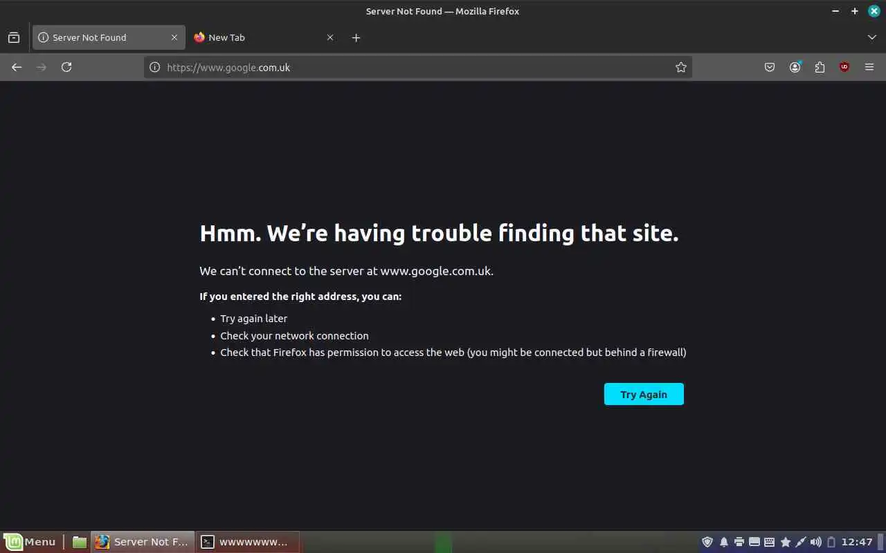Focus the address bar URL field

click(x=418, y=67)
